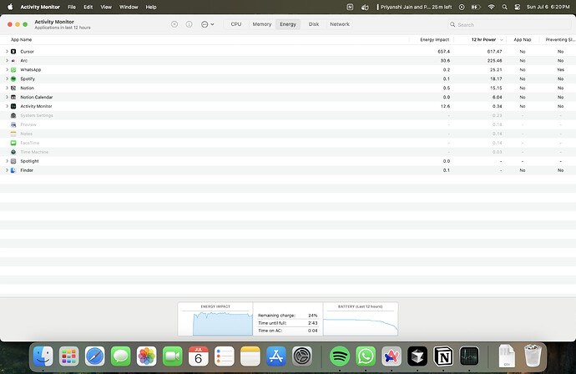Select the Notes row
The height and width of the screenshot is (374, 576).
click(288, 134)
